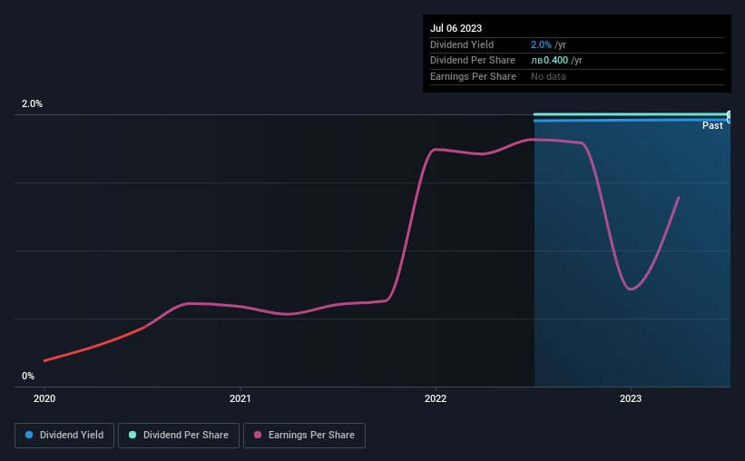745x461 pixels.
Task: Click the lowest dip of the pink earnings curve
Action: [631, 289]
